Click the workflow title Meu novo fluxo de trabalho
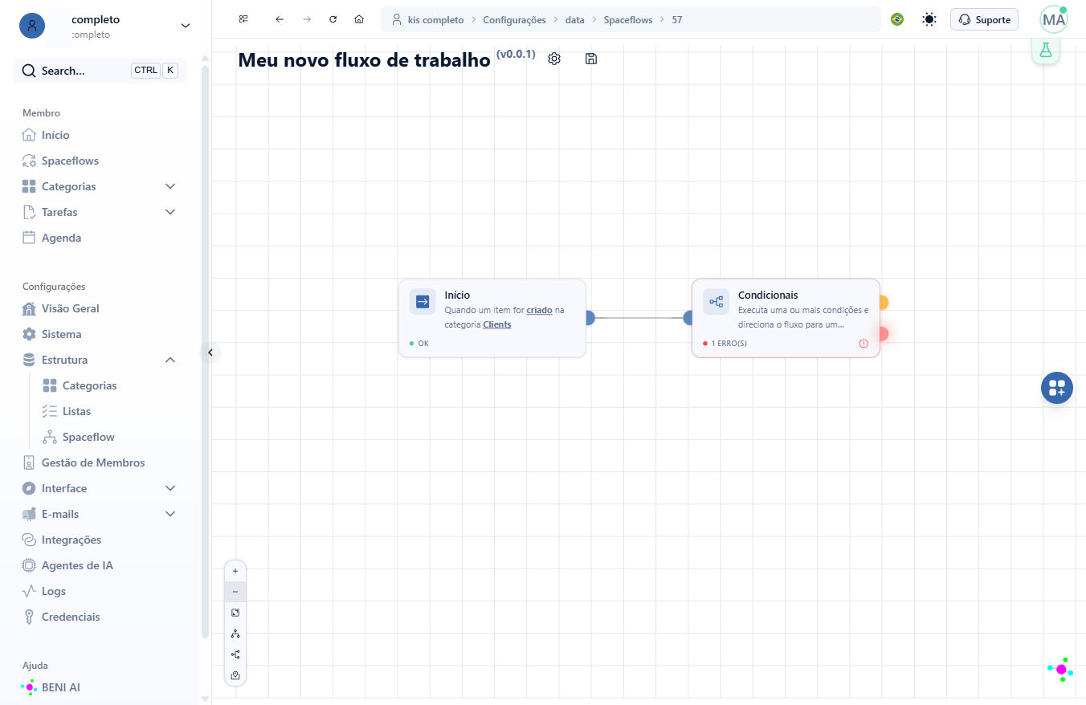Viewport: 1086px width, 705px height. 364,60
